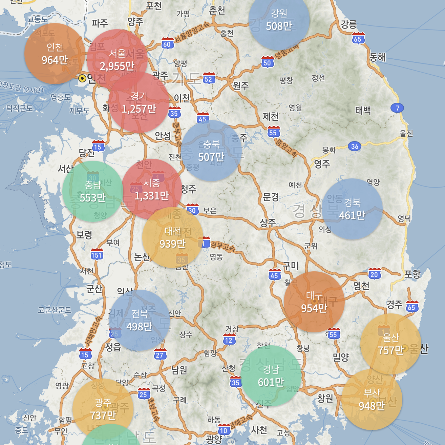Click the highway 151 shield icon

pyautogui.click(x=97, y=254)
